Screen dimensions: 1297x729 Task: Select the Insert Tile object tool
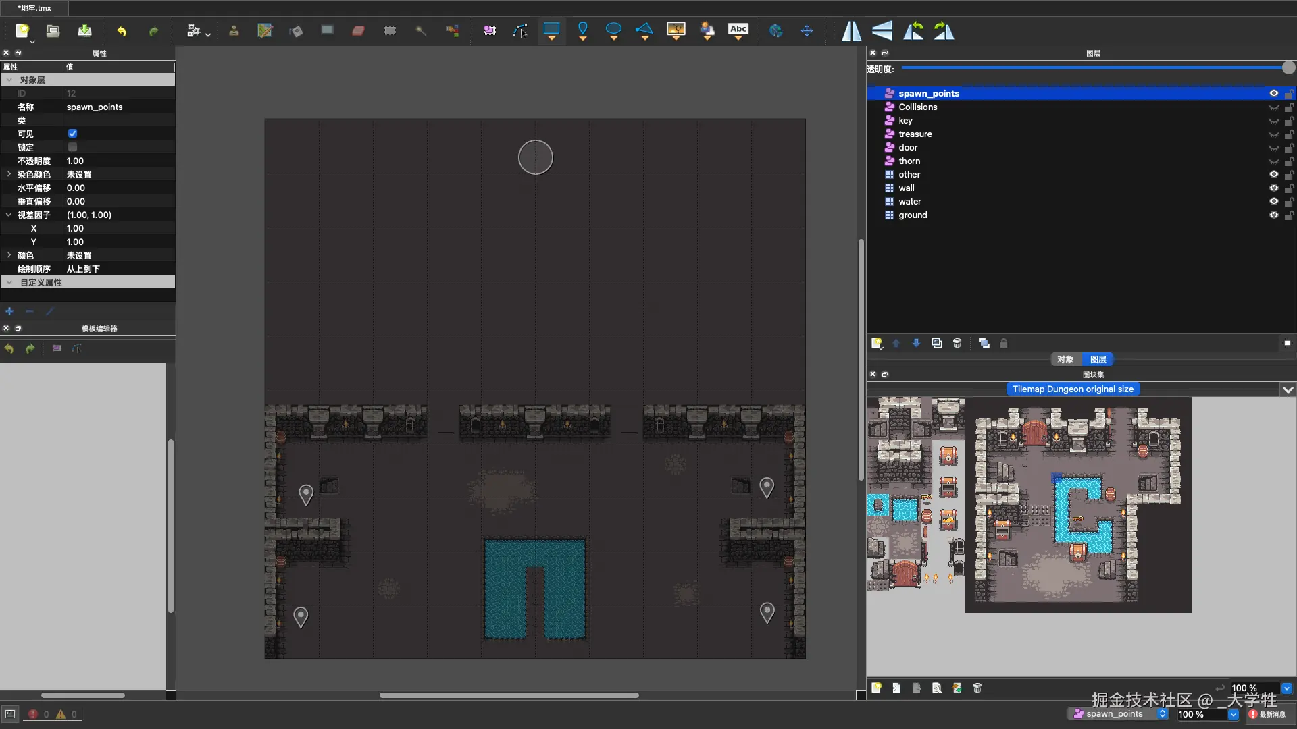pyautogui.click(x=676, y=29)
